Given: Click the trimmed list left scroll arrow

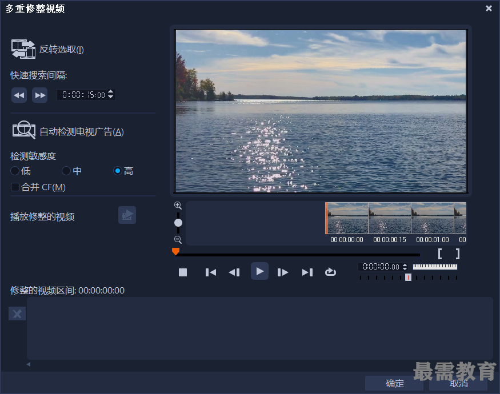Looking at the screenshot, I should pyautogui.click(x=29, y=364).
